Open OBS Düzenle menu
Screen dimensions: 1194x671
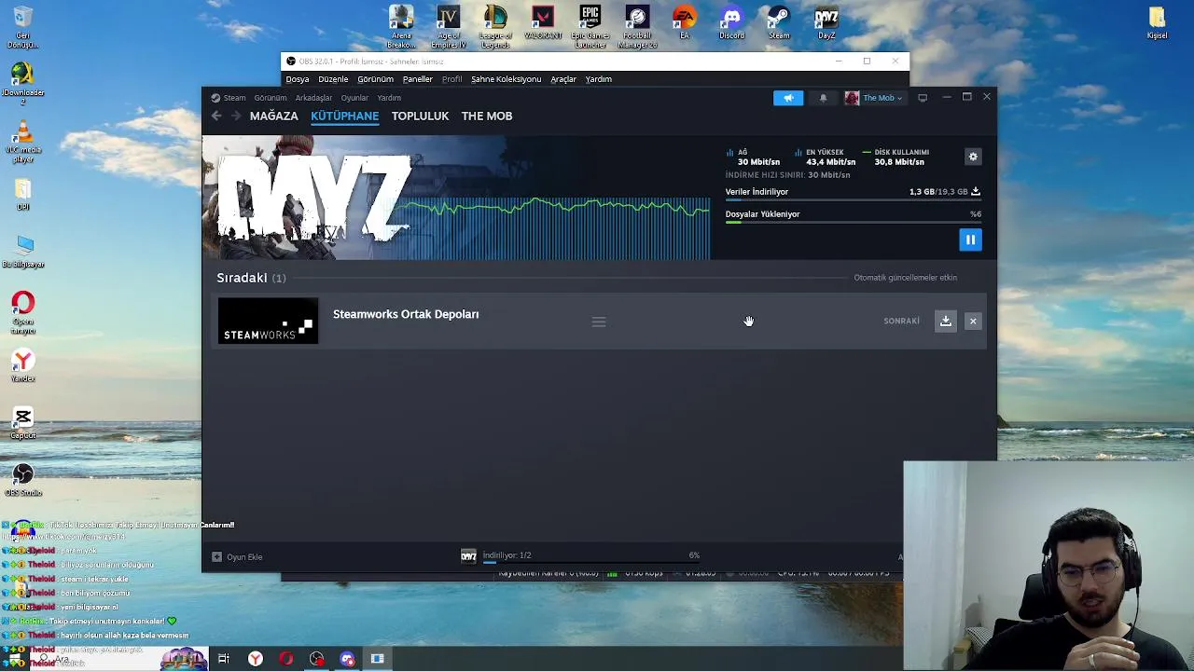tap(333, 79)
